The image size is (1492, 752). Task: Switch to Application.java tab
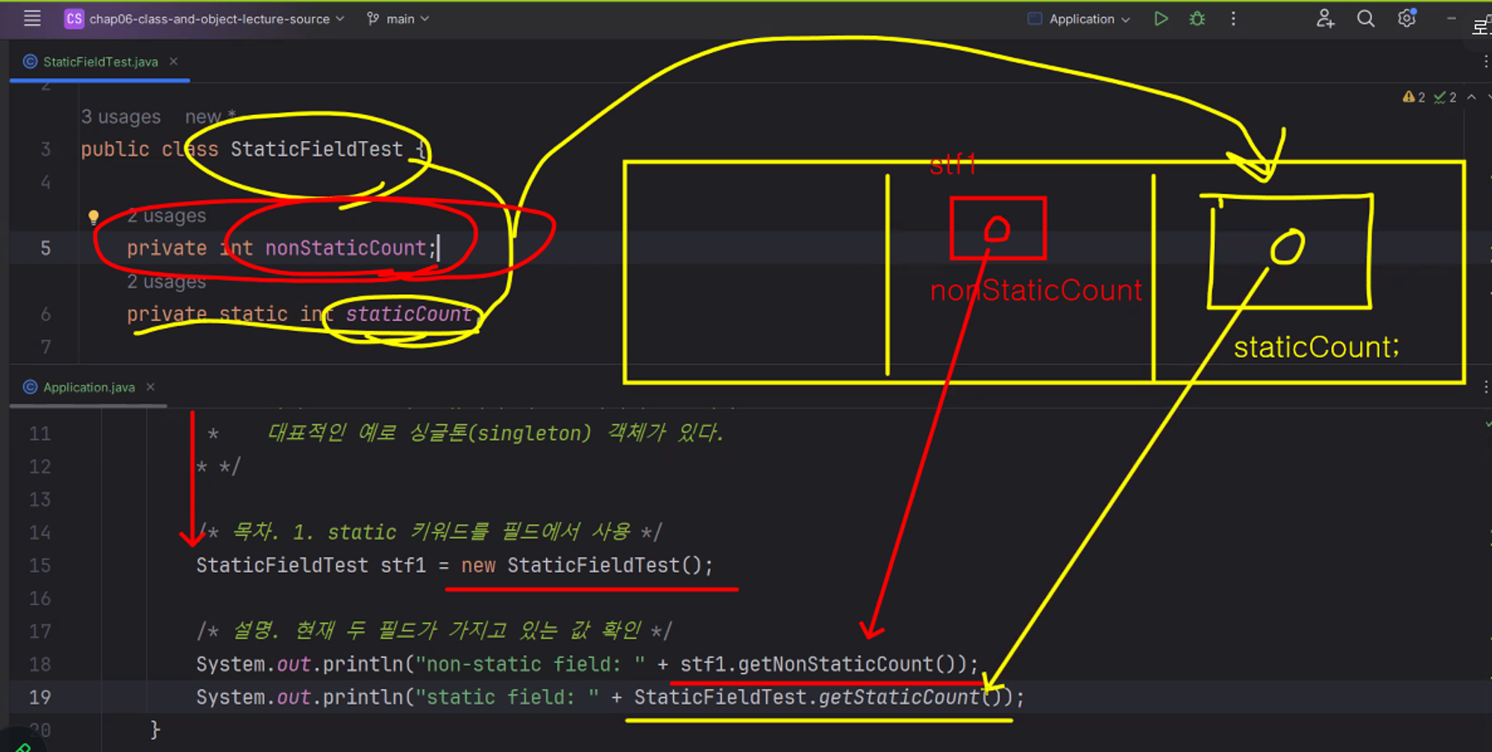tap(88, 387)
